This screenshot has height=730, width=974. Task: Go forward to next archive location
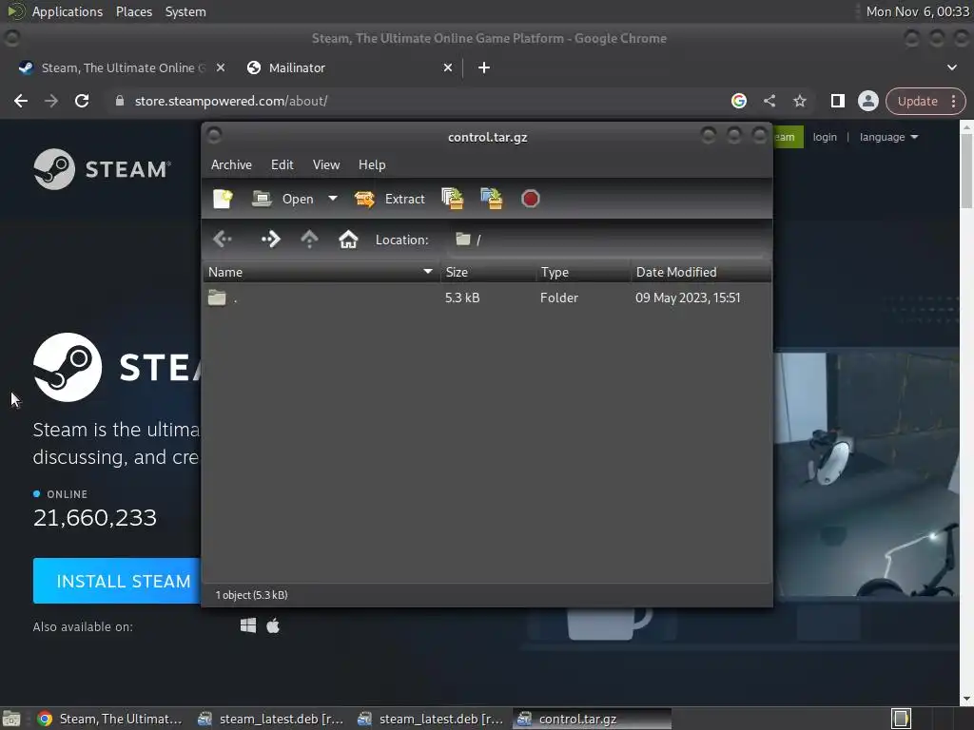pyautogui.click(x=271, y=239)
